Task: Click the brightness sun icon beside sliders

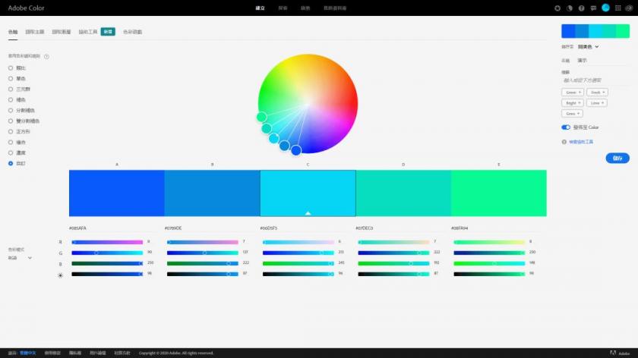Action: tap(60, 275)
